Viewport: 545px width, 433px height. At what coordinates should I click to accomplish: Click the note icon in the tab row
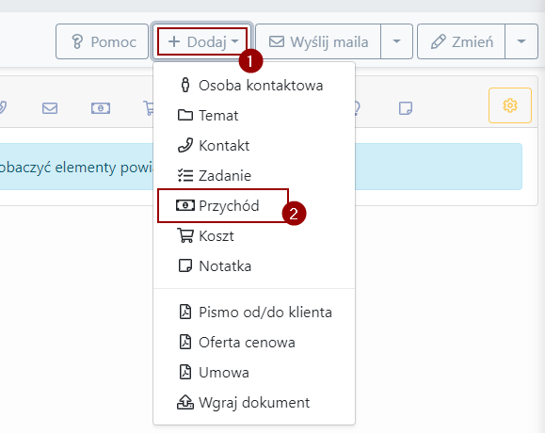coord(406,108)
